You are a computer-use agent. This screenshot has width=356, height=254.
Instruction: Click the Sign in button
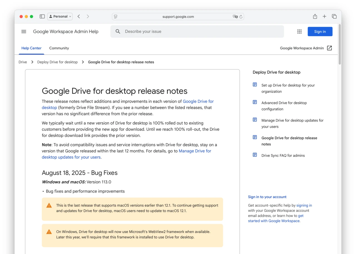320,31
